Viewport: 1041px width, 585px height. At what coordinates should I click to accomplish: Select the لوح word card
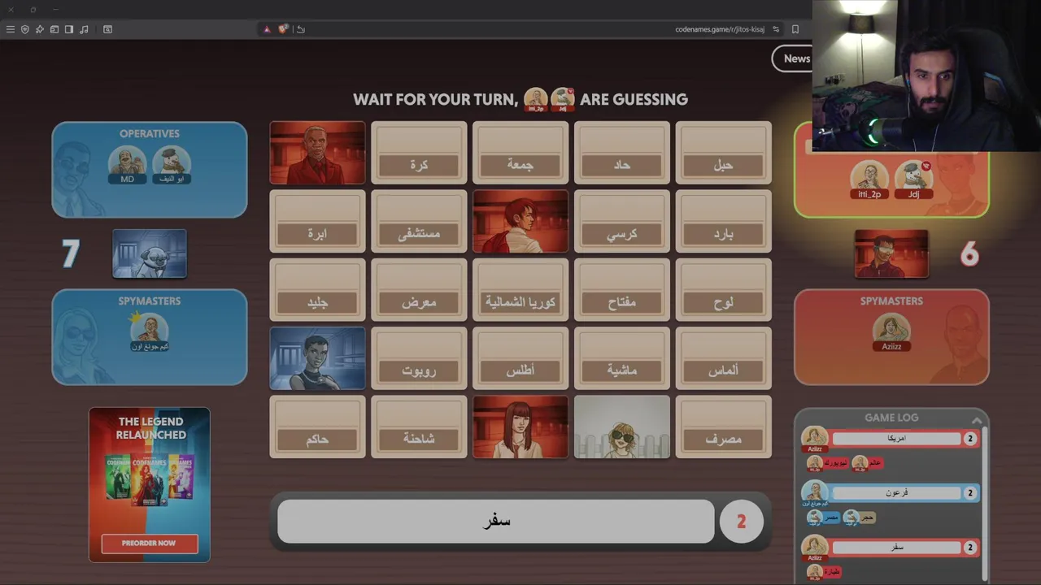pos(724,290)
